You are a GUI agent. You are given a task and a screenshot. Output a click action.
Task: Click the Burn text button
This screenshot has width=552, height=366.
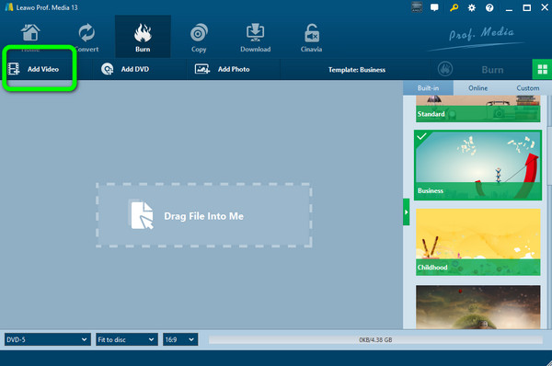pos(492,70)
